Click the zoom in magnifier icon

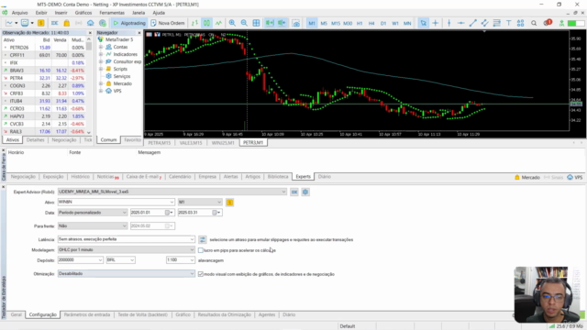point(232,23)
